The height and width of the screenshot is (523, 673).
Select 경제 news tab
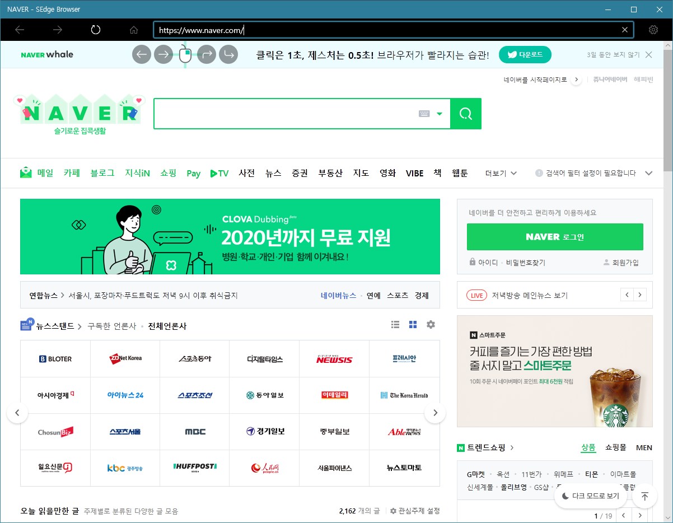(x=422, y=295)
